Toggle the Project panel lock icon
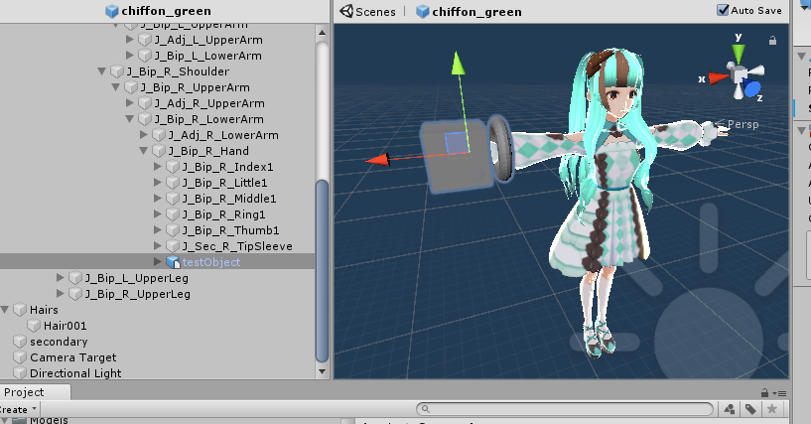 pos(764,393)
